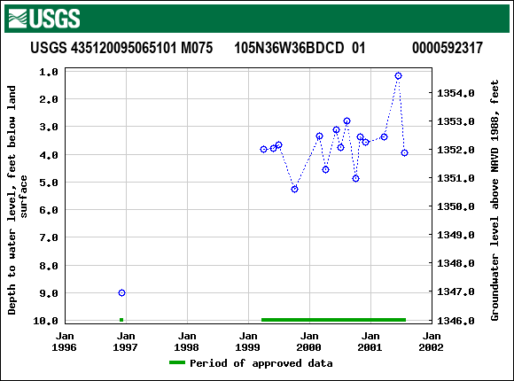Click the '5.0' left axis tick label
The width and height of the screenshot is (514, 381).
pyautogui.click(x=49, y=183)
